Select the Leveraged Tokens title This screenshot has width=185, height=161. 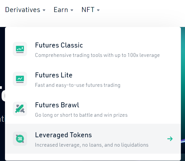[63, 135]
